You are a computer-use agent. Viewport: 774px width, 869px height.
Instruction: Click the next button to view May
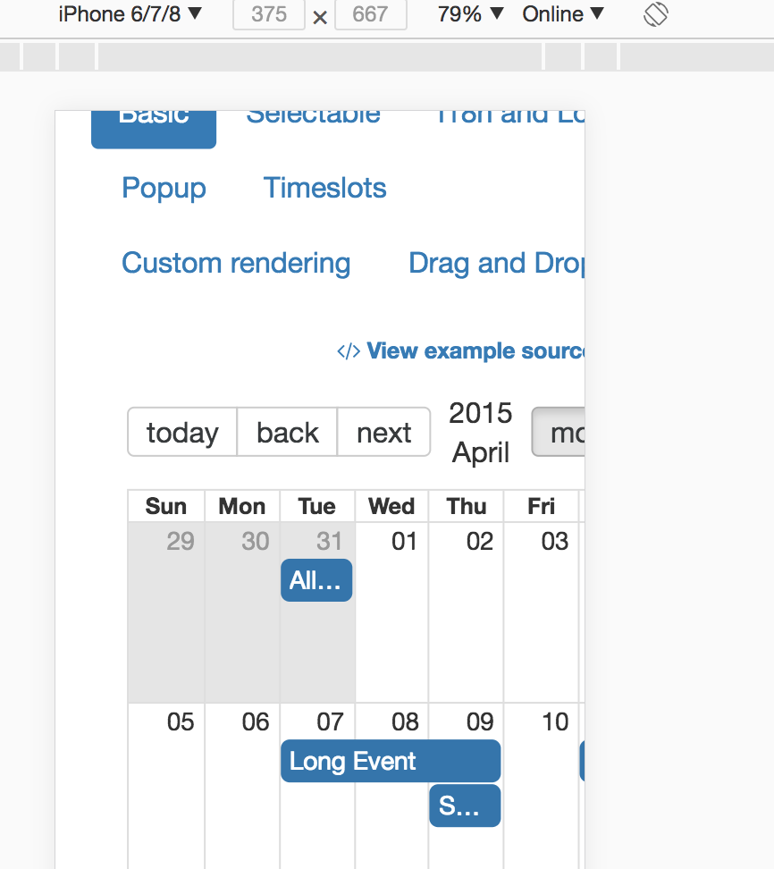click(x=383, y=432)
